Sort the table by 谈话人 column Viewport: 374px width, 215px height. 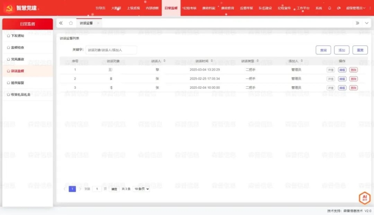pos(164,61)
